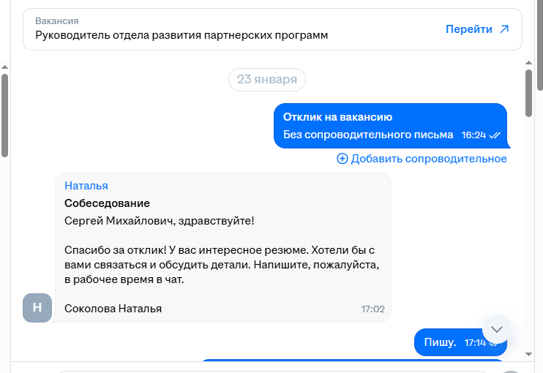Click the right scrollbar up arrow

pyautogui.click(x=529, y=66)
